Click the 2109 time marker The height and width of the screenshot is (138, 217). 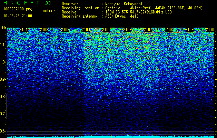189,30
